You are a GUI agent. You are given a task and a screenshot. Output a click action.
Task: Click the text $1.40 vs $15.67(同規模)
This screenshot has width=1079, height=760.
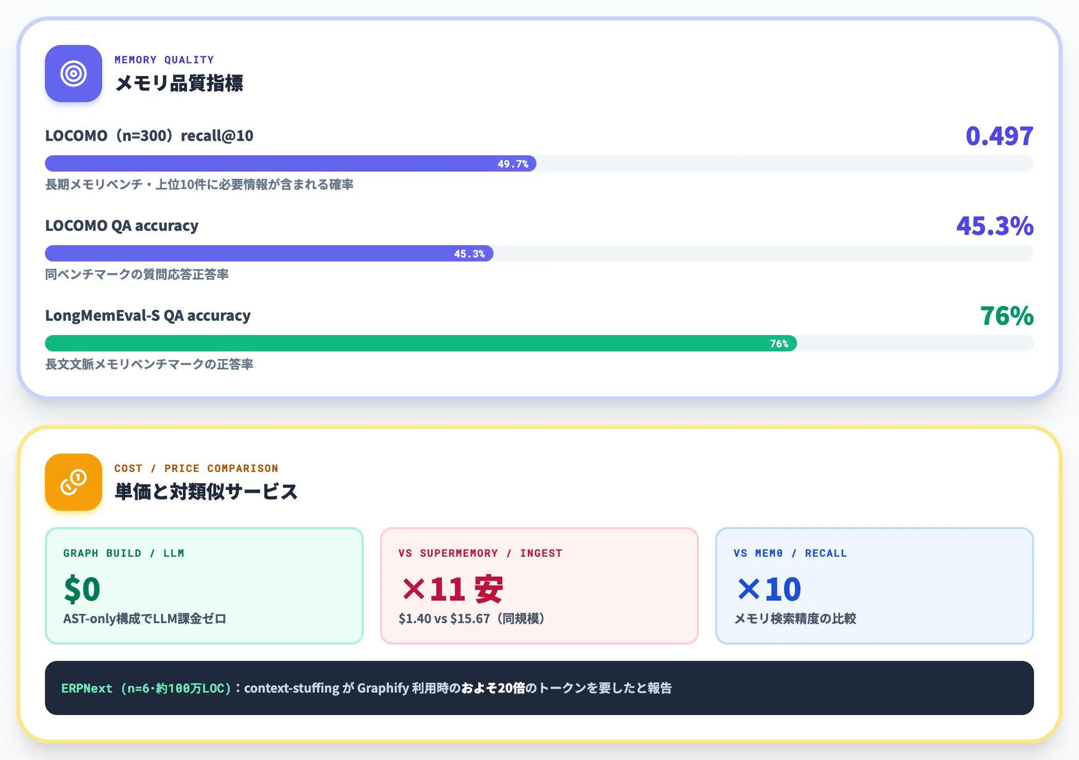coord(472,619)
